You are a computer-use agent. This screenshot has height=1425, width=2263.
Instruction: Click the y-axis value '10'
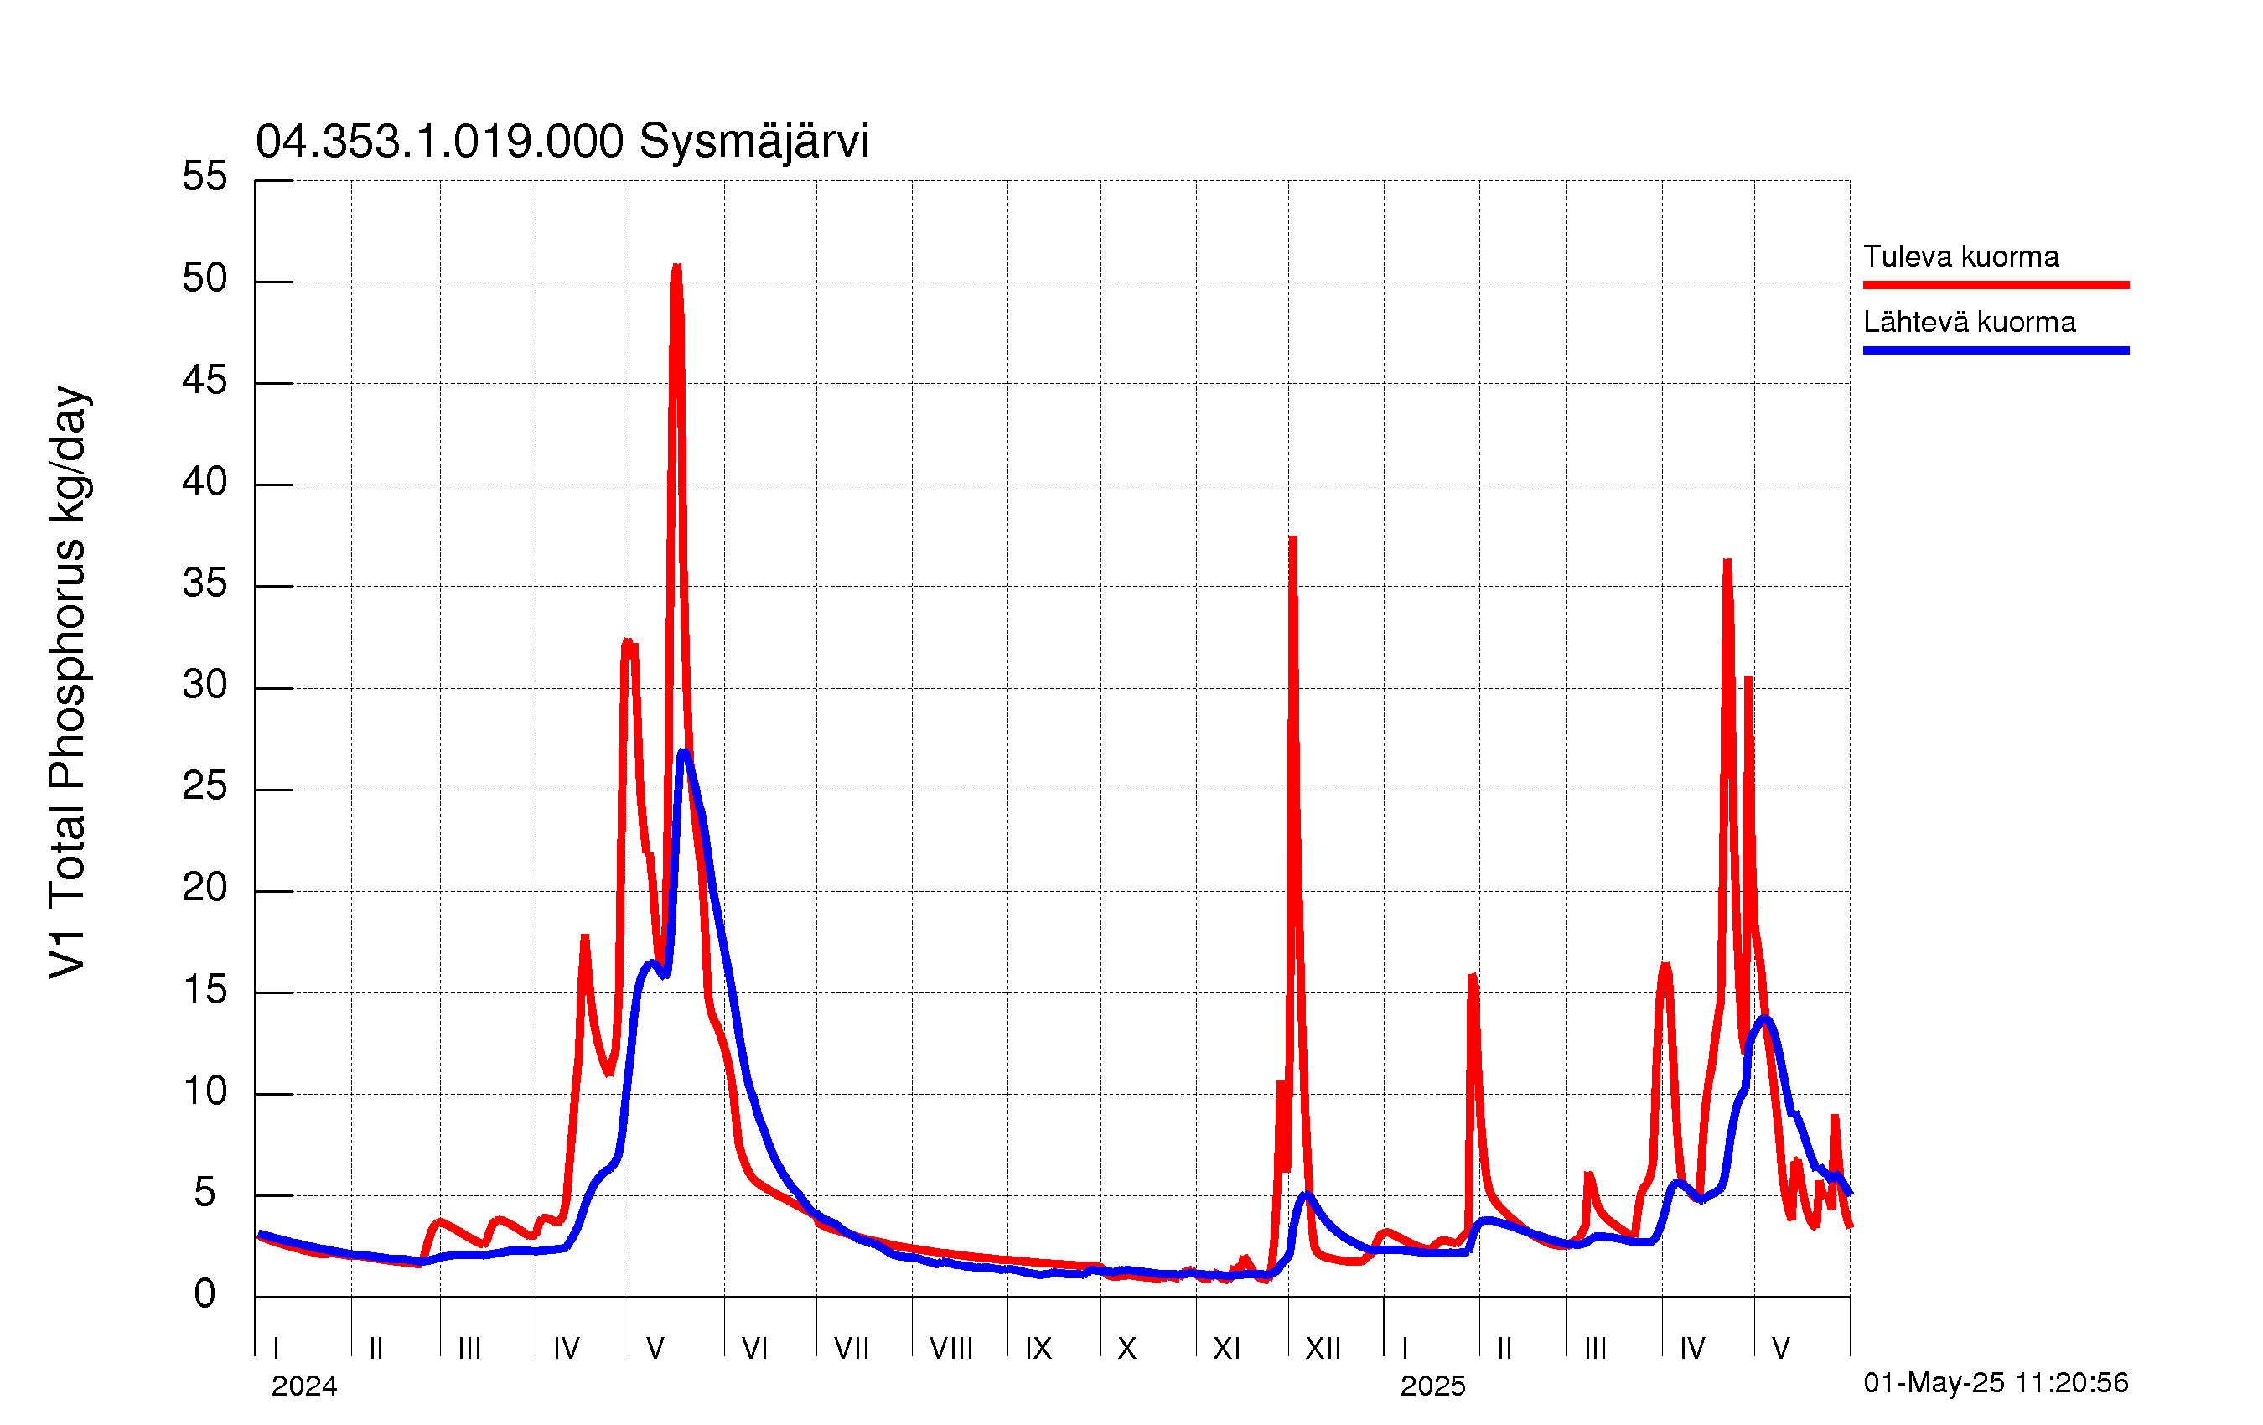[x=205, y=1091]
